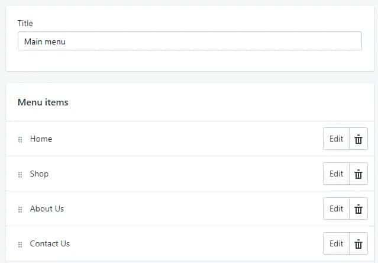Delete the Home menu item

(x=358, y=139)
